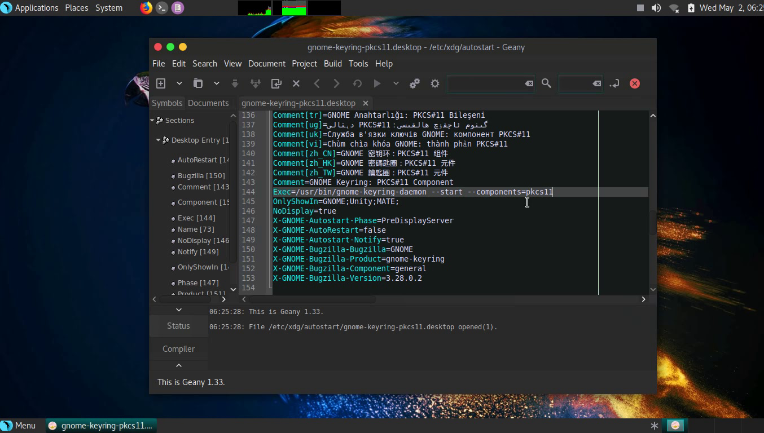The width and height of the screenshot is (764, 433).
Task: Open the View menu
Action: point(232,64)
